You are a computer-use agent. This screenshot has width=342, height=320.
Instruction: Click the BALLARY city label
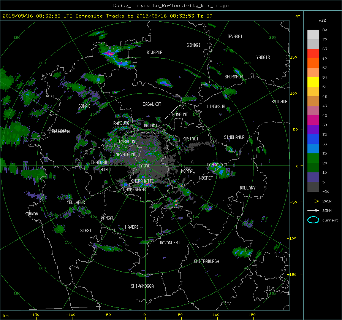[x=247, y=188]
